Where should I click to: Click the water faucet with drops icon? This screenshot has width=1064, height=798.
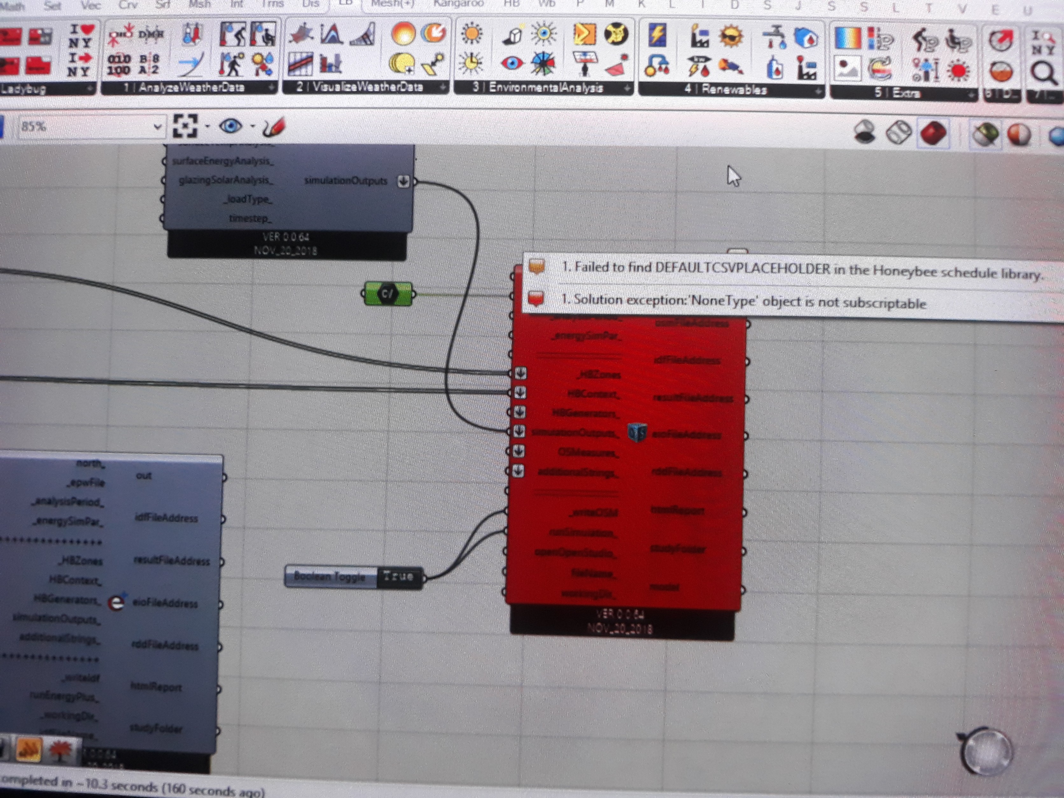[x=774, y=37]
